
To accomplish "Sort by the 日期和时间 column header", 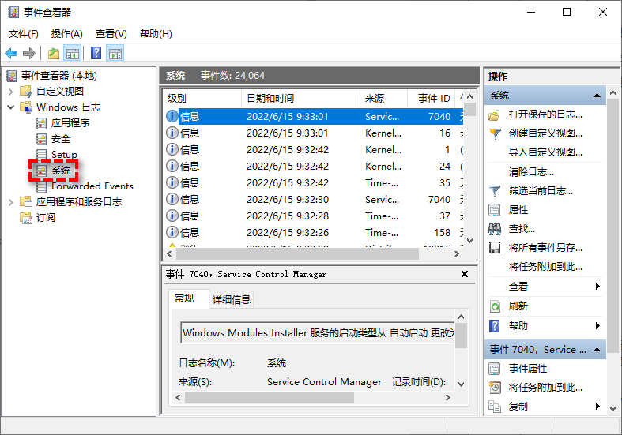I will pyautogui.click(x=300, y=98).
